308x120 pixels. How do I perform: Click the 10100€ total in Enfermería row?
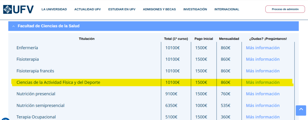coord(172,48)
